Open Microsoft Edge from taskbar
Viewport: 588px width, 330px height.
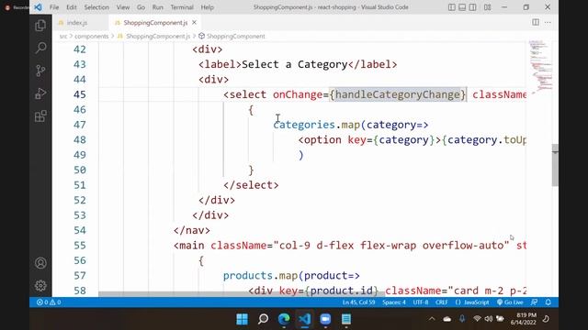(284, 319)
